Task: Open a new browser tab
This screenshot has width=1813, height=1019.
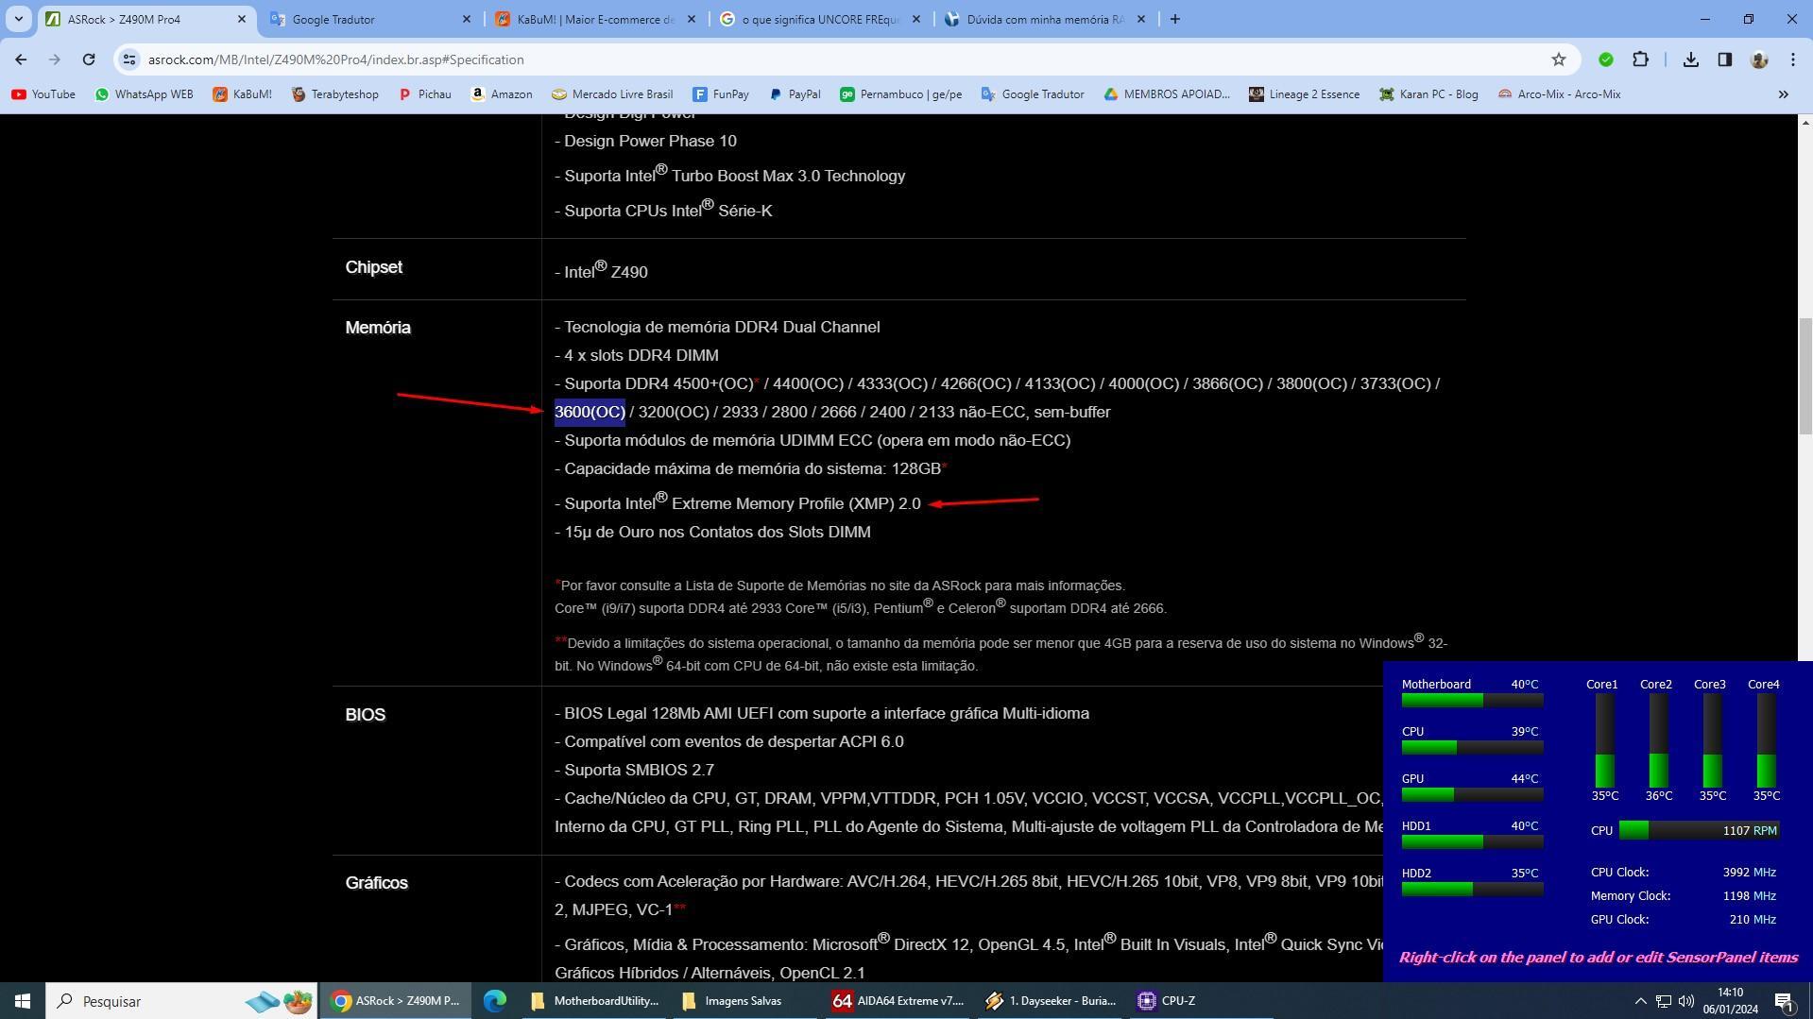Action: pos(1175,19)
